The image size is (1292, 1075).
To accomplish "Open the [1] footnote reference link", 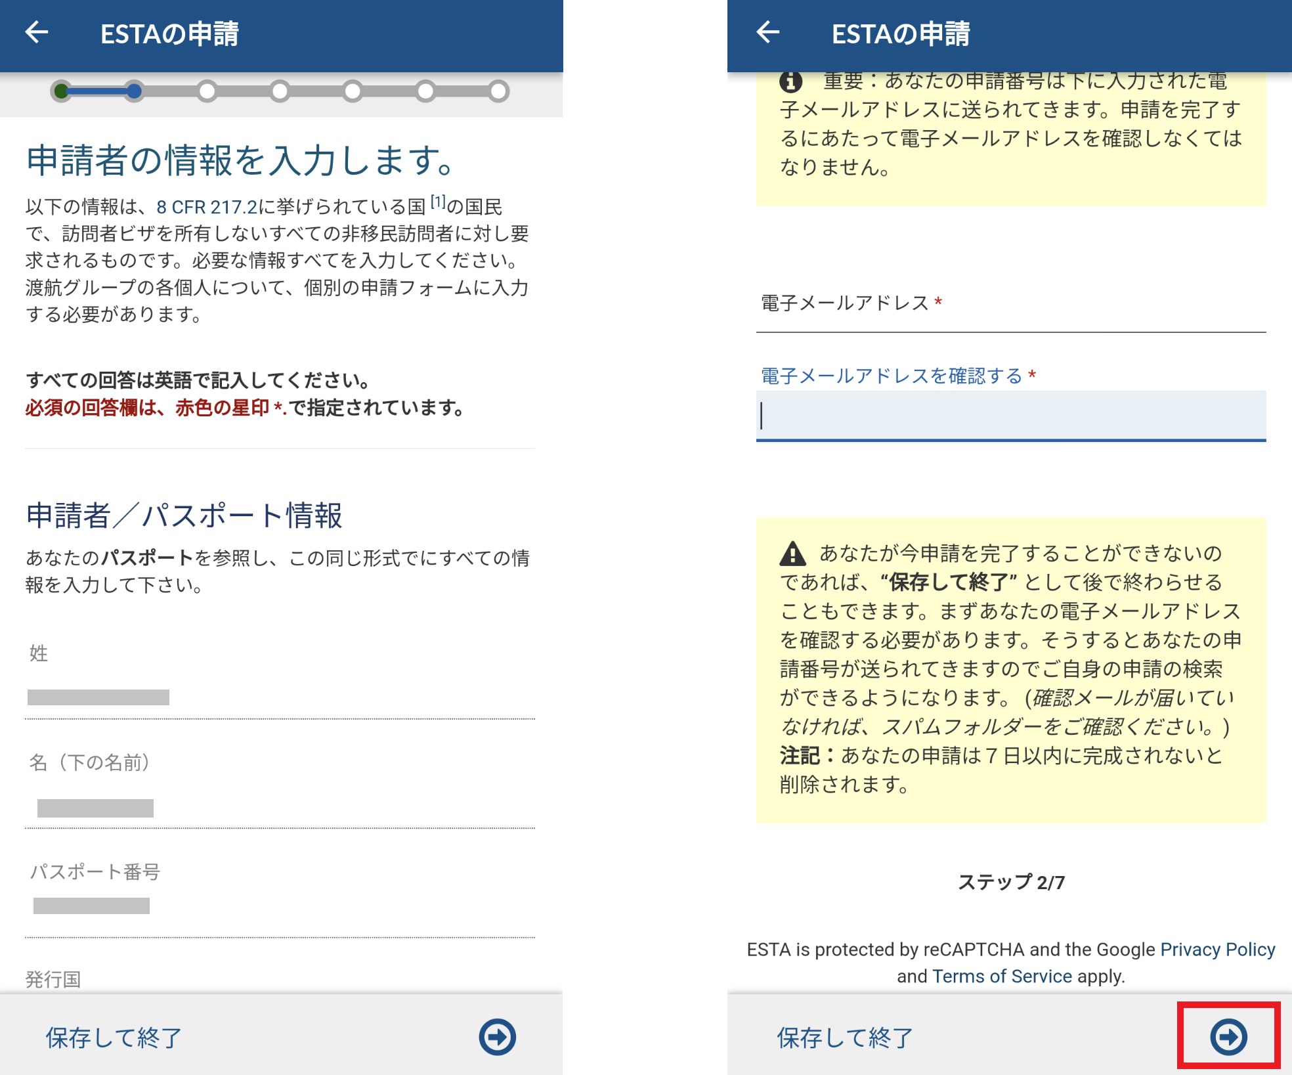I will [438, 202].
